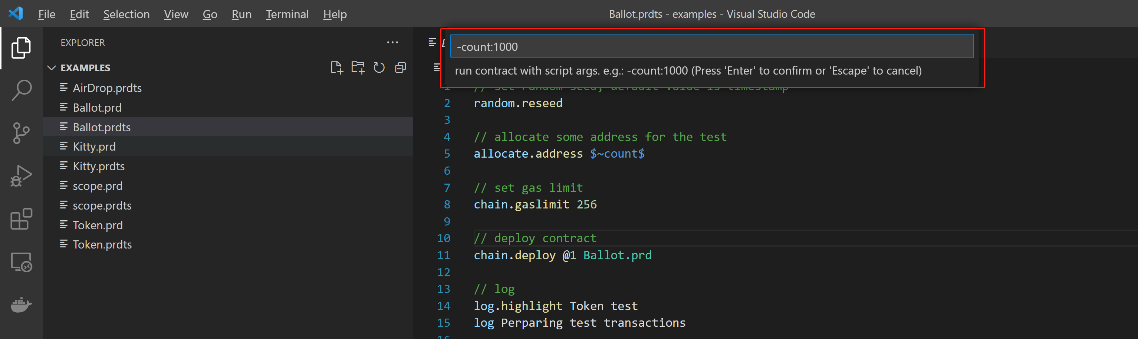1138x339 pixels.
Task: Open Ballot.prd file
Action: pos(227,108)
